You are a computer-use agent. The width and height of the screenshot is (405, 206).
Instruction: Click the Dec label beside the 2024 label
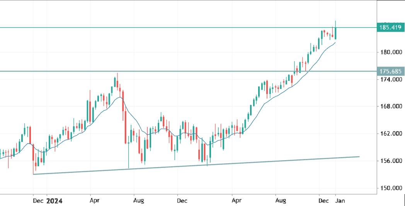[38, 201]
